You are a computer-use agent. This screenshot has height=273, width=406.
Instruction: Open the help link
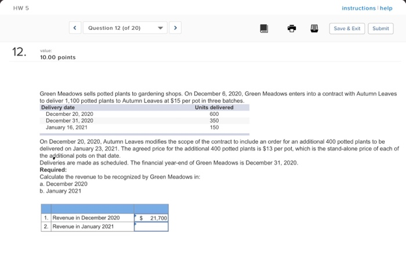386,8
